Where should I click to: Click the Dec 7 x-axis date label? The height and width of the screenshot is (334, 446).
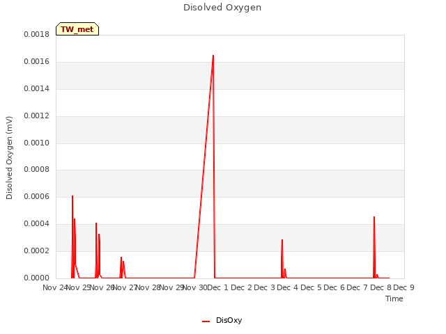pyautogui.click(x=357, y=287)
